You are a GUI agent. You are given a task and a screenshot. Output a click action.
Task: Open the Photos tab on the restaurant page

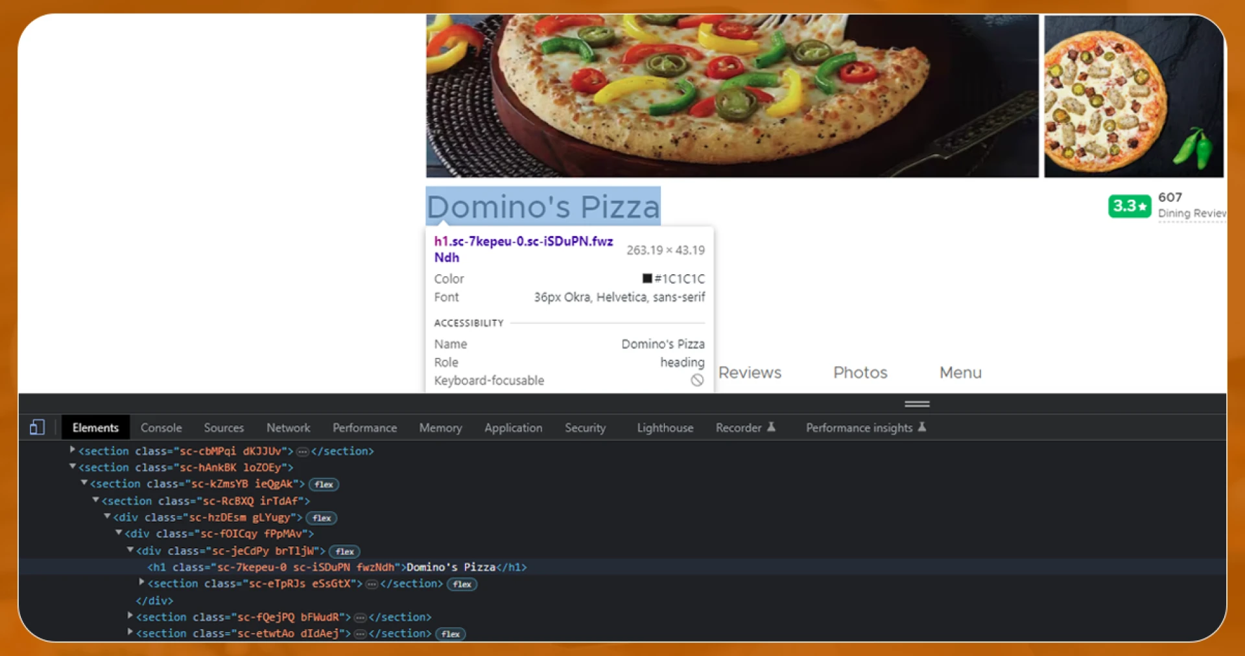(x=860, y=373)
